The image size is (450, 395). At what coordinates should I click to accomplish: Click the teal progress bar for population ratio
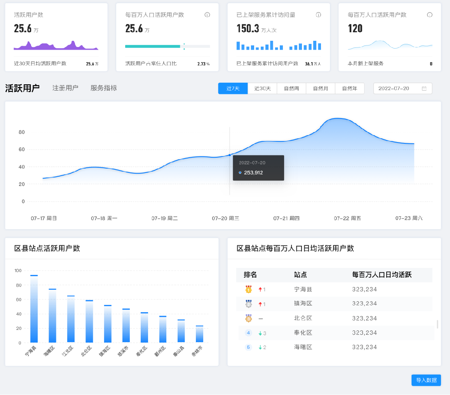point(153,46)
